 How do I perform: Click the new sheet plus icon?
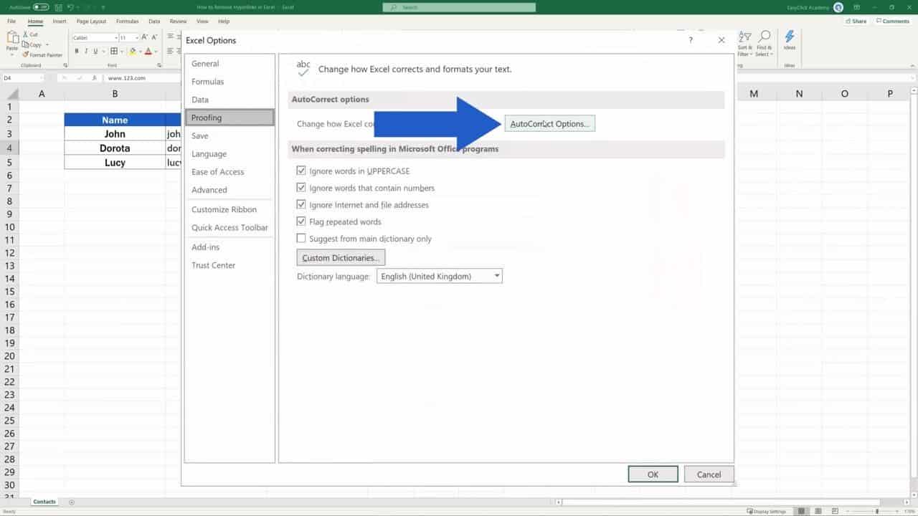tap(71, 502)
